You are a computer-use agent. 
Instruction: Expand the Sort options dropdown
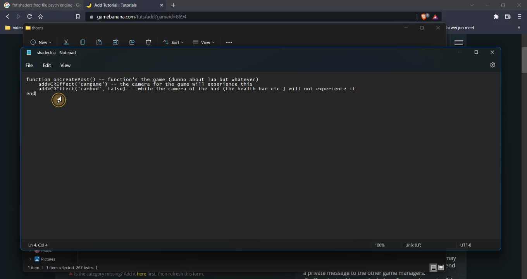[x=173, y=42]
